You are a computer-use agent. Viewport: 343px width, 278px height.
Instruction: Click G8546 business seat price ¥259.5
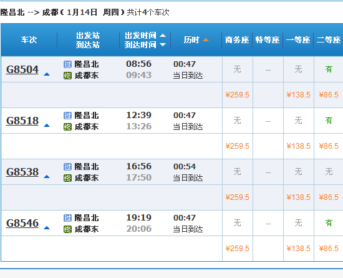click(238, 249)
